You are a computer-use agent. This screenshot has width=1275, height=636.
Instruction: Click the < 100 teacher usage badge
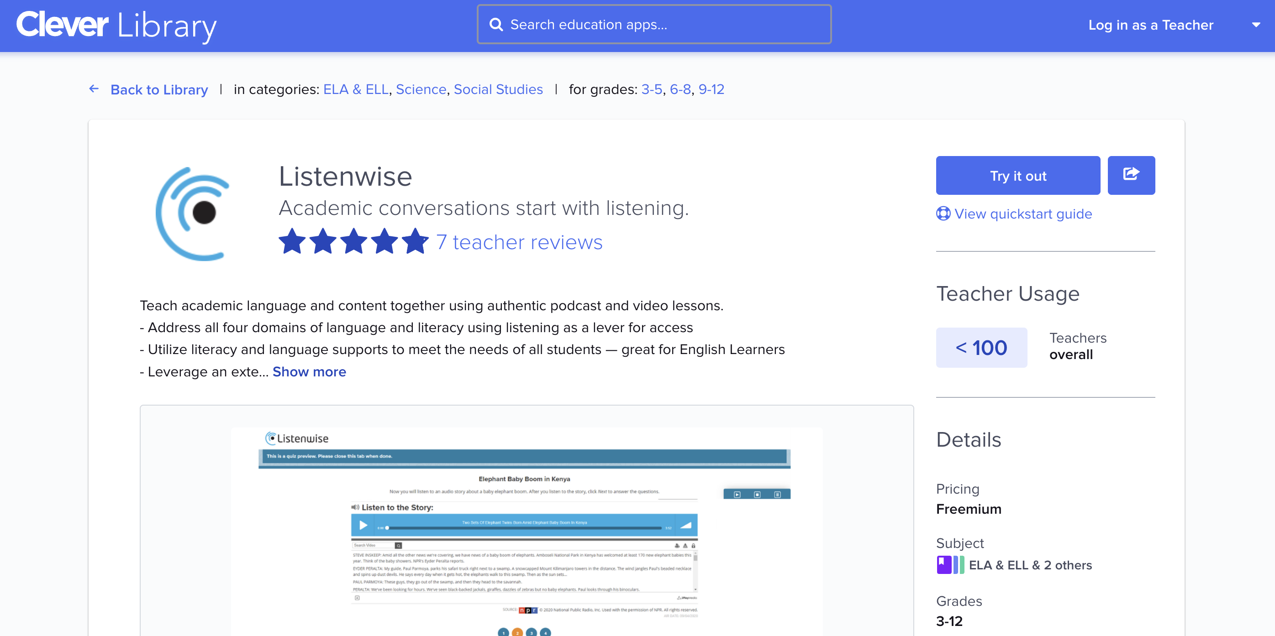981,347
